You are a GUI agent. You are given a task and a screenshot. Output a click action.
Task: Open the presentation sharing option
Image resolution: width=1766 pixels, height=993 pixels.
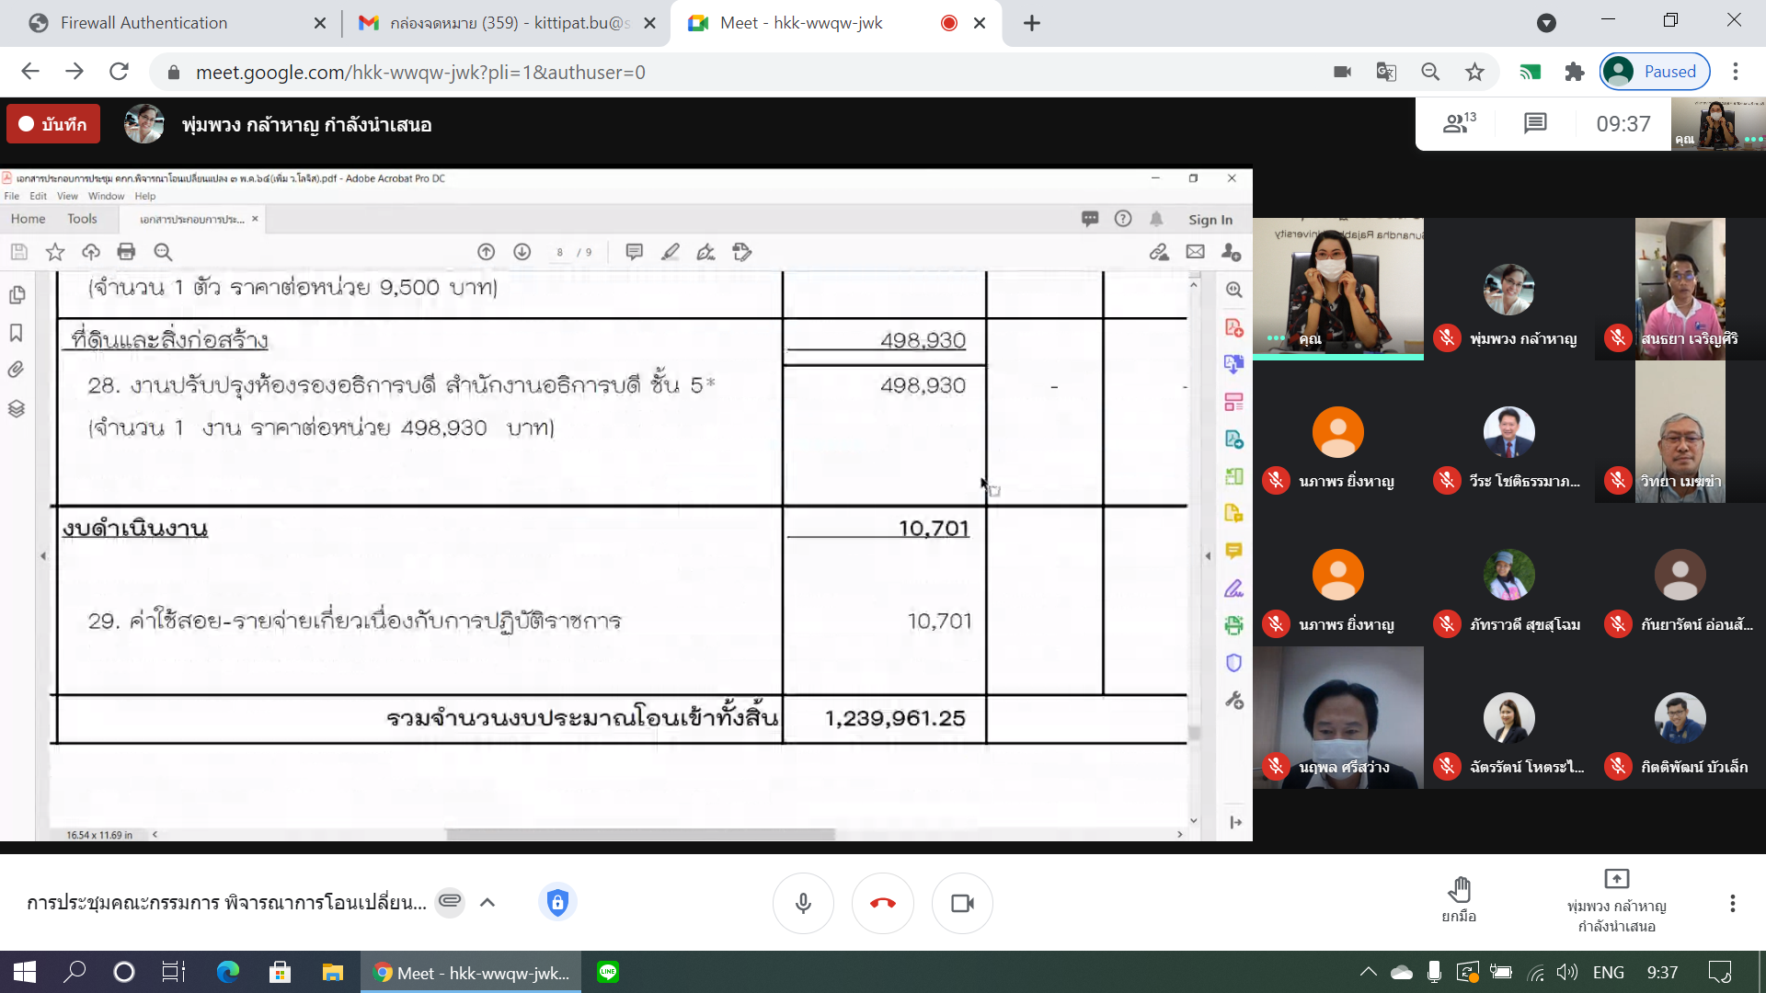click(1616, 878)
